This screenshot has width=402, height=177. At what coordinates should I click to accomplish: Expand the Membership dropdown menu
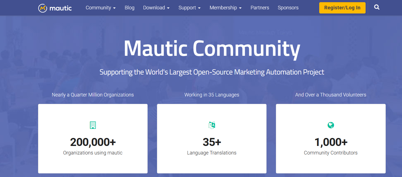225,8
